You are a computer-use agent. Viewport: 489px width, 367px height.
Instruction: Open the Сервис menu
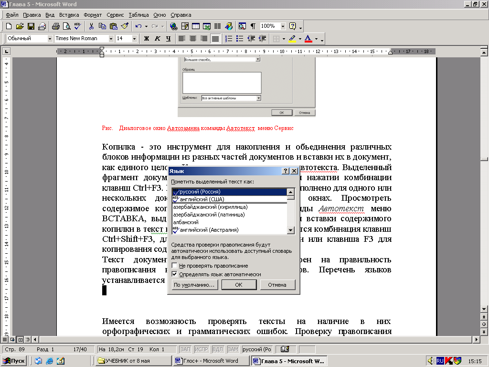115,15
